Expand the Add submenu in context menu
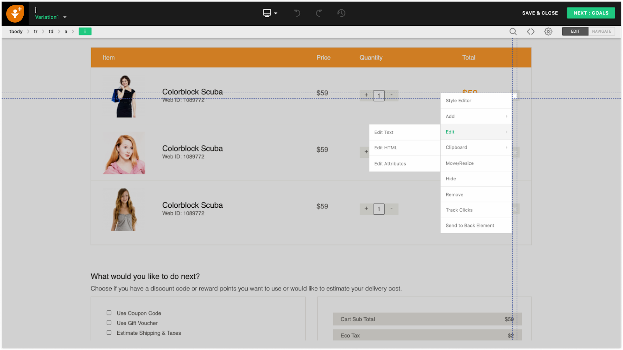Image resolution: width=623 pixels, height=350 pixels. 476,116
